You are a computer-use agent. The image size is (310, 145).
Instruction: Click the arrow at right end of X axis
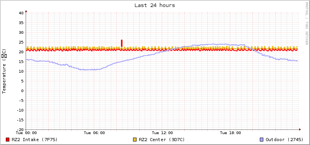[300, 129]
